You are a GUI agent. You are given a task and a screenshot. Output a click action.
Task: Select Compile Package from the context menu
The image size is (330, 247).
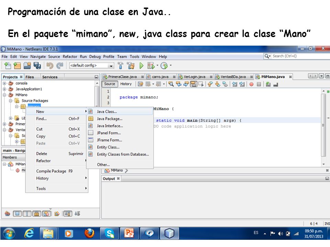57,171
